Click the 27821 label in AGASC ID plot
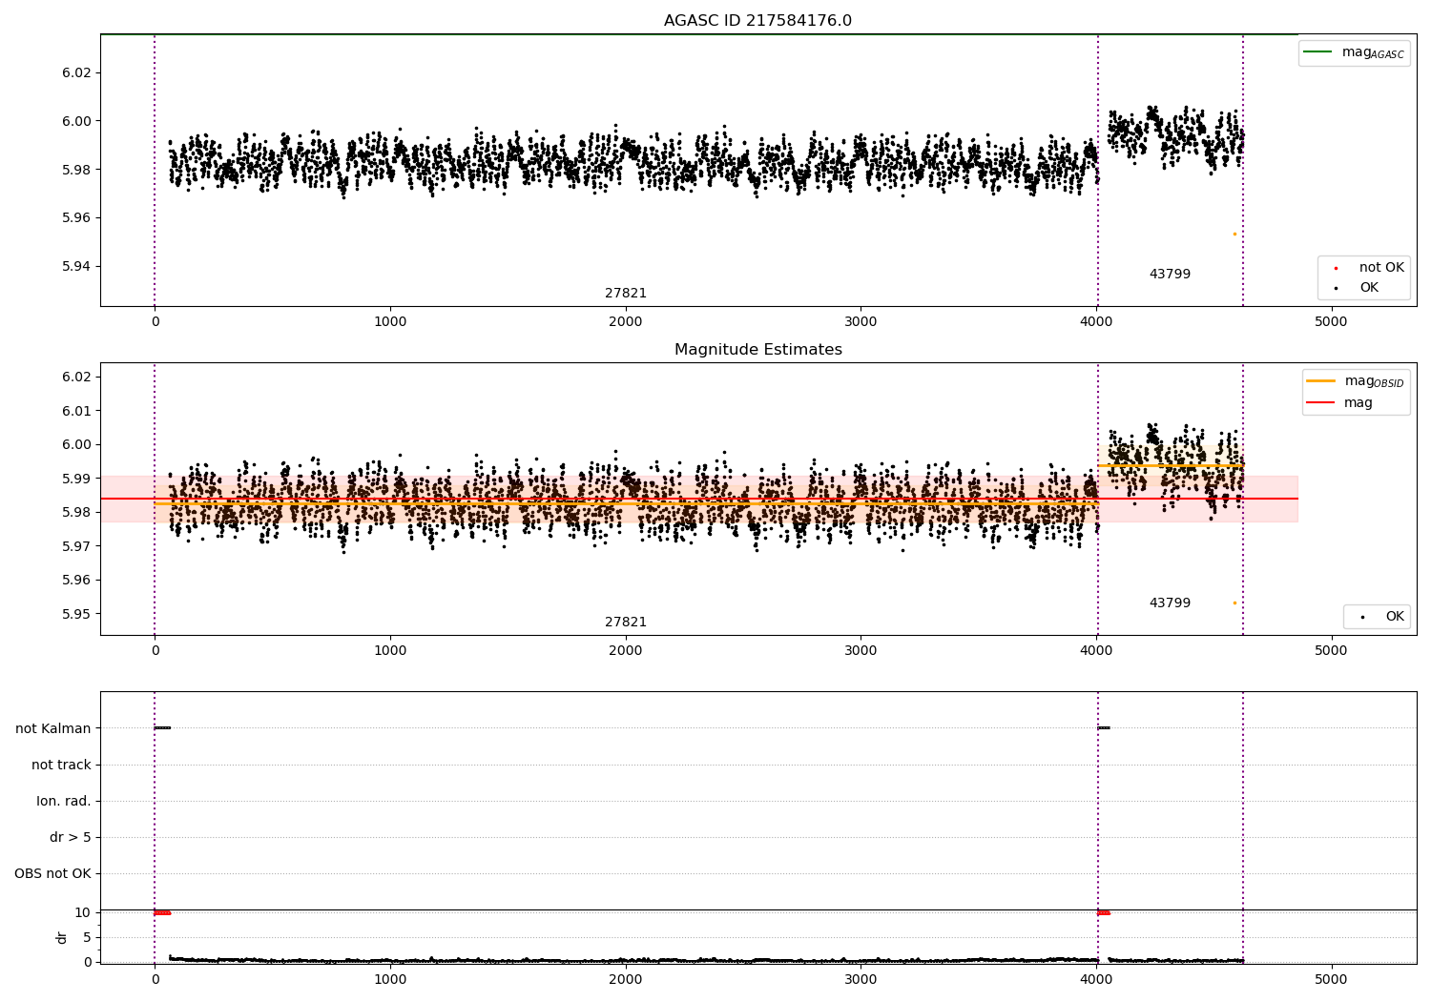Viewport: 1431px width, 1001px height. pos(626,294)
